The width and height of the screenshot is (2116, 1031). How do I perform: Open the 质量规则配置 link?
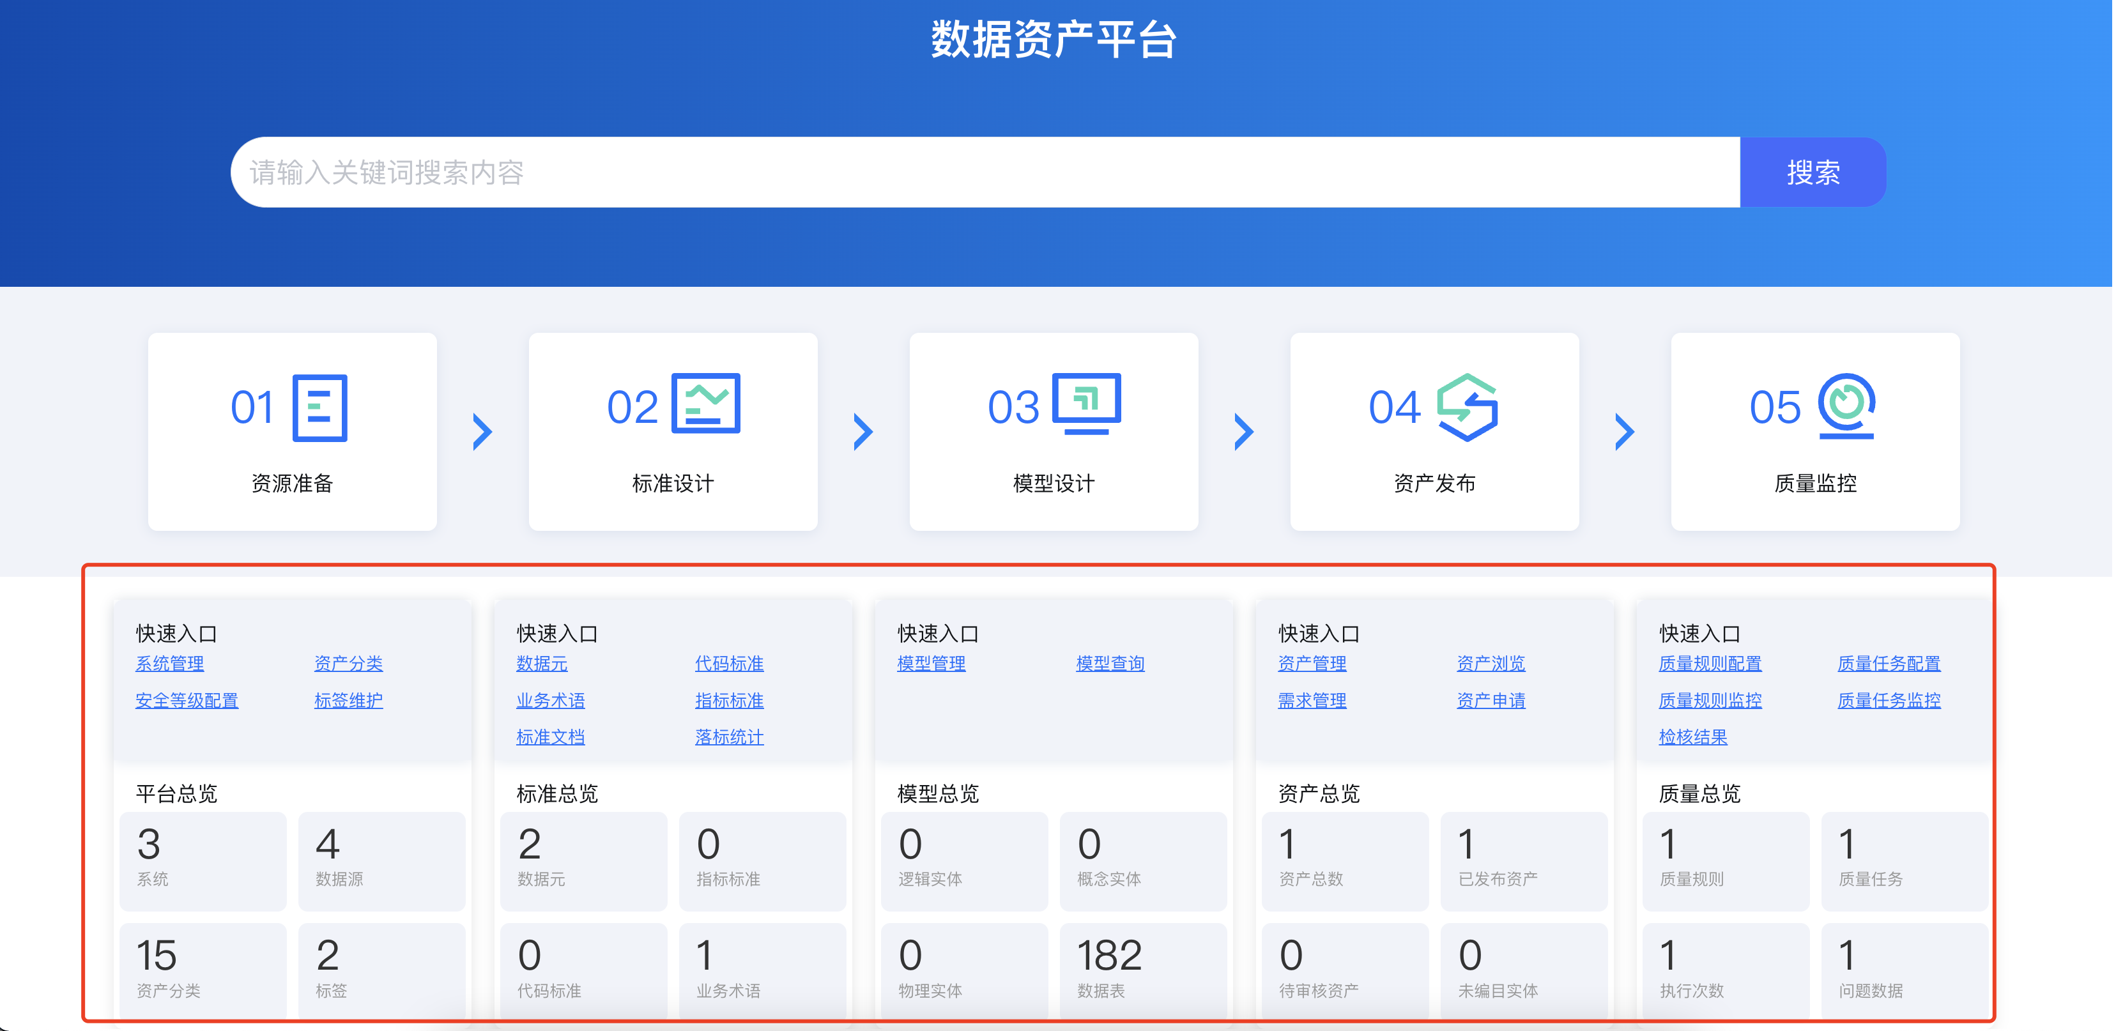tap(1710, 663)
